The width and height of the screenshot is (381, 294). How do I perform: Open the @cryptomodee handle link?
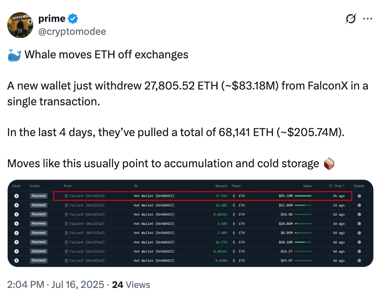[72, 32]
